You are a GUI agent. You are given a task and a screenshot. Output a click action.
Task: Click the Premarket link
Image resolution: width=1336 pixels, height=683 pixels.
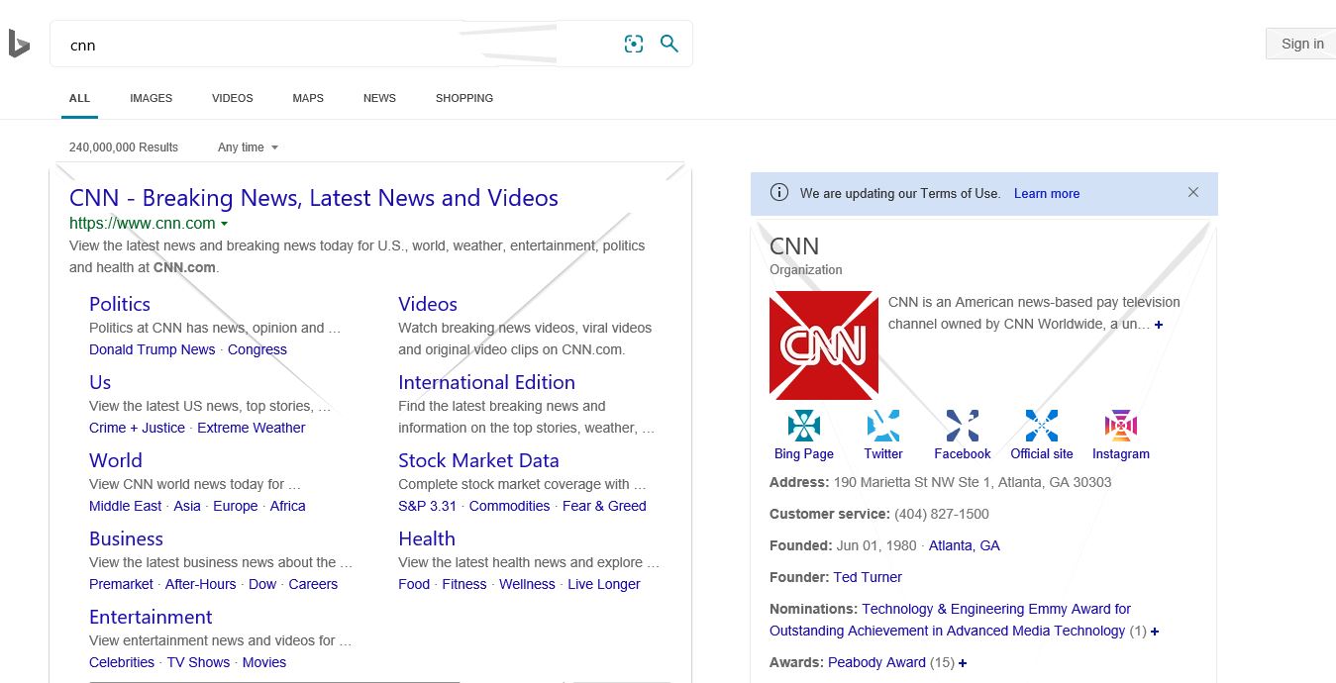coord(121,584)
